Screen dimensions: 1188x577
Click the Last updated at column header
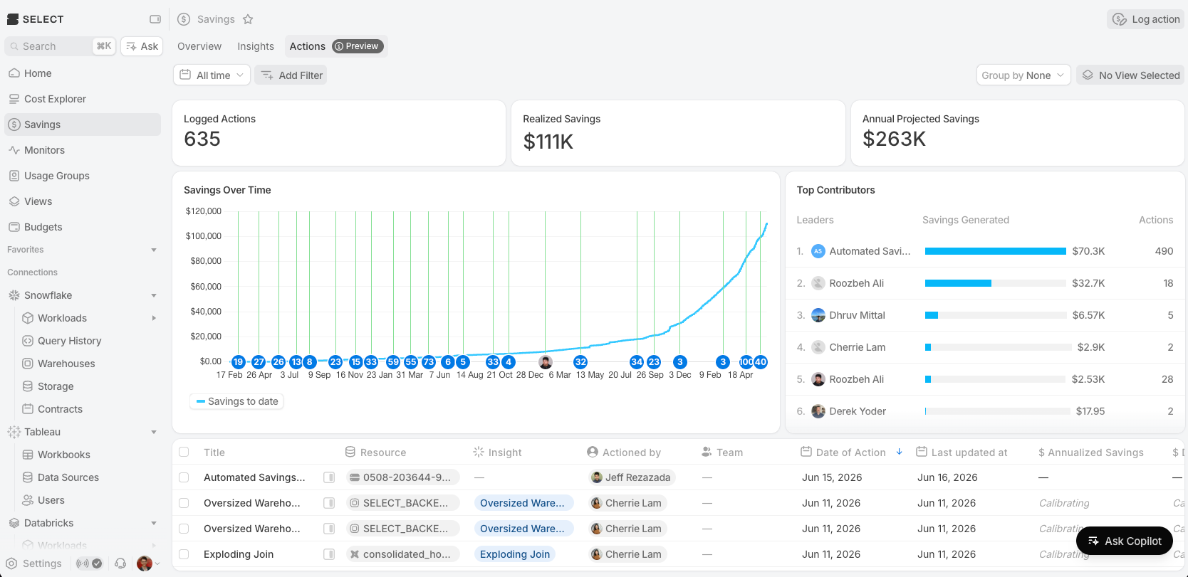[x=962, y=452]
